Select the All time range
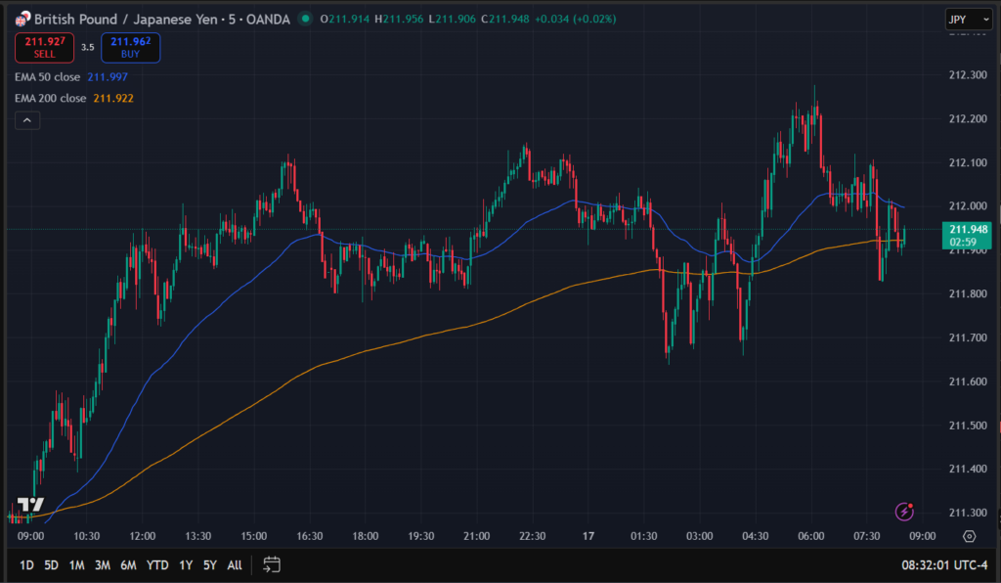Image resolution: width=1001 pixels, height=583 pixels. pos(235,565)
